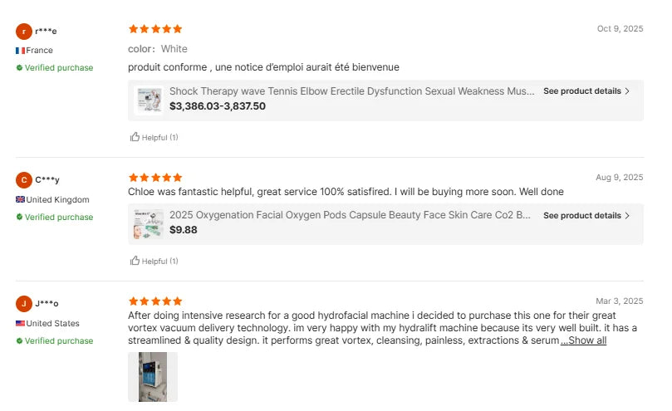Click the thumbs-up icon on C***y's review
Image resolution: width=672 pixels, height=411 pixels.
[x=135, y=261]
